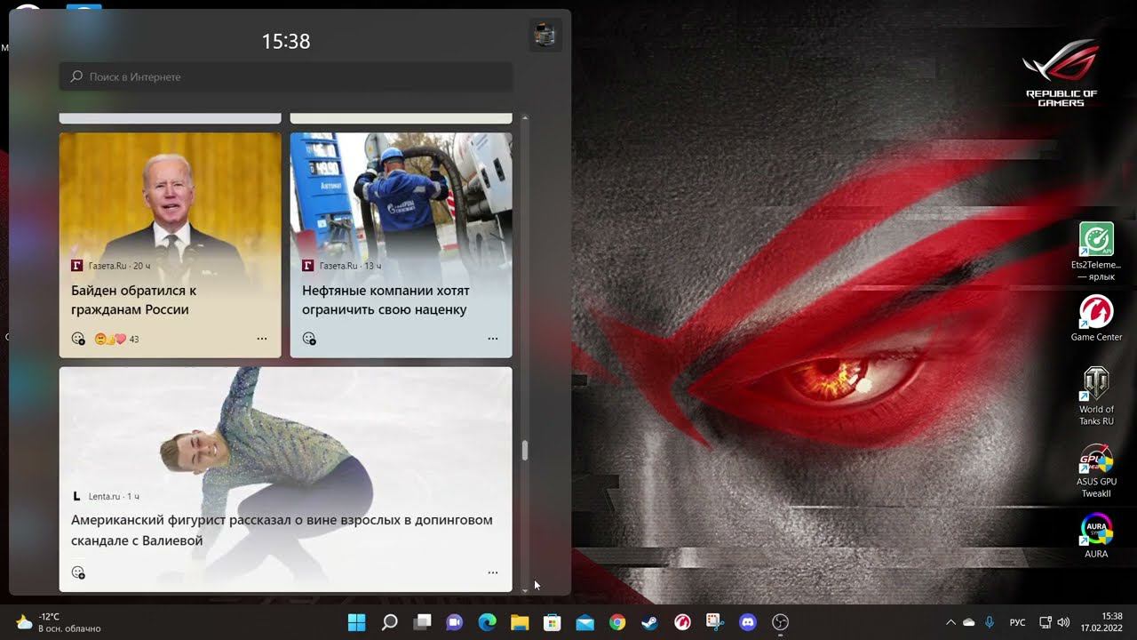This screenshot has width=1137, height=640.
Task: Open File Explorer from the taskbar
Action: click(520, 622)
